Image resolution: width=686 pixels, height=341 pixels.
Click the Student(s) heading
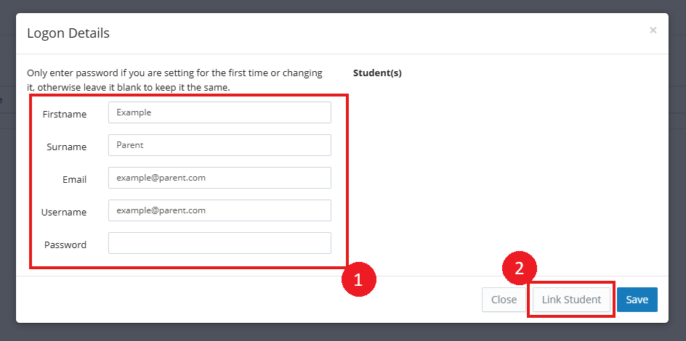[x=377, y=73]
